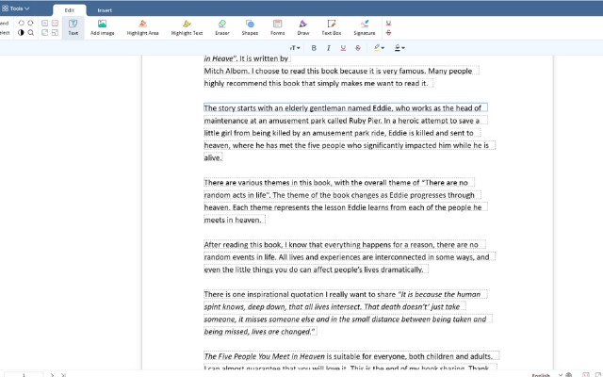Select the Eraser tool

pyautogui.click(x=222, y=27)
